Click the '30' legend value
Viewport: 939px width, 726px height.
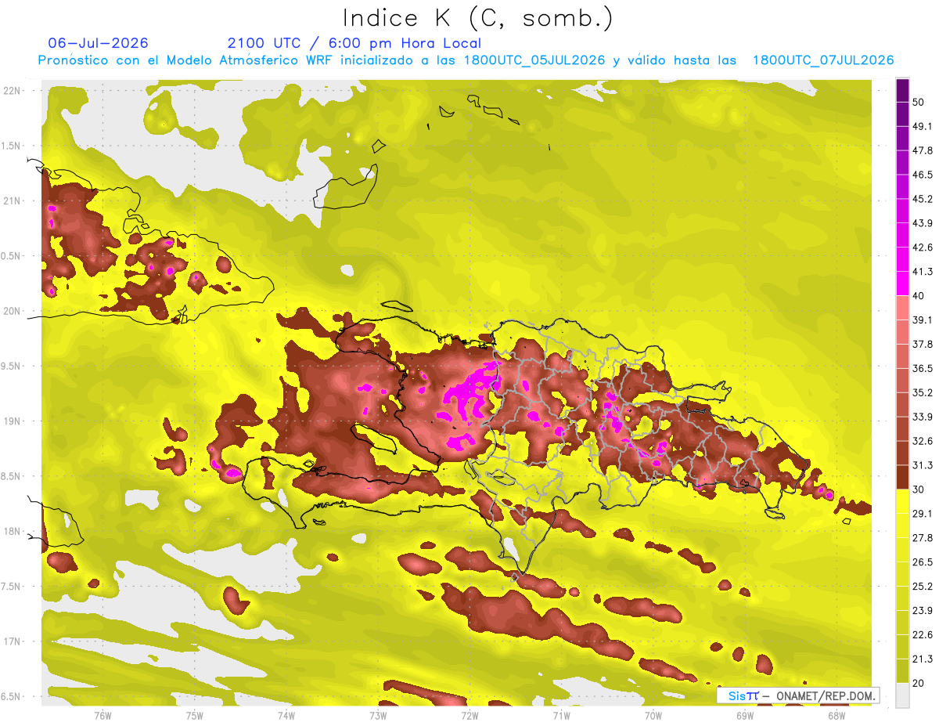click(x=920, y=489)
